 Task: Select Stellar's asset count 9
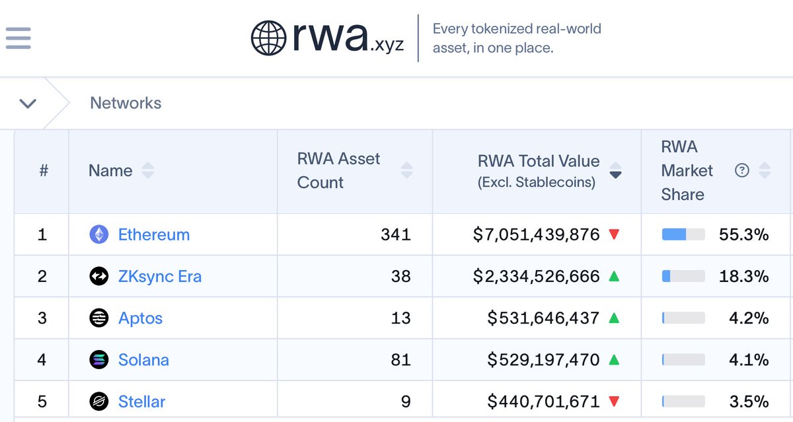coord(406,401)
